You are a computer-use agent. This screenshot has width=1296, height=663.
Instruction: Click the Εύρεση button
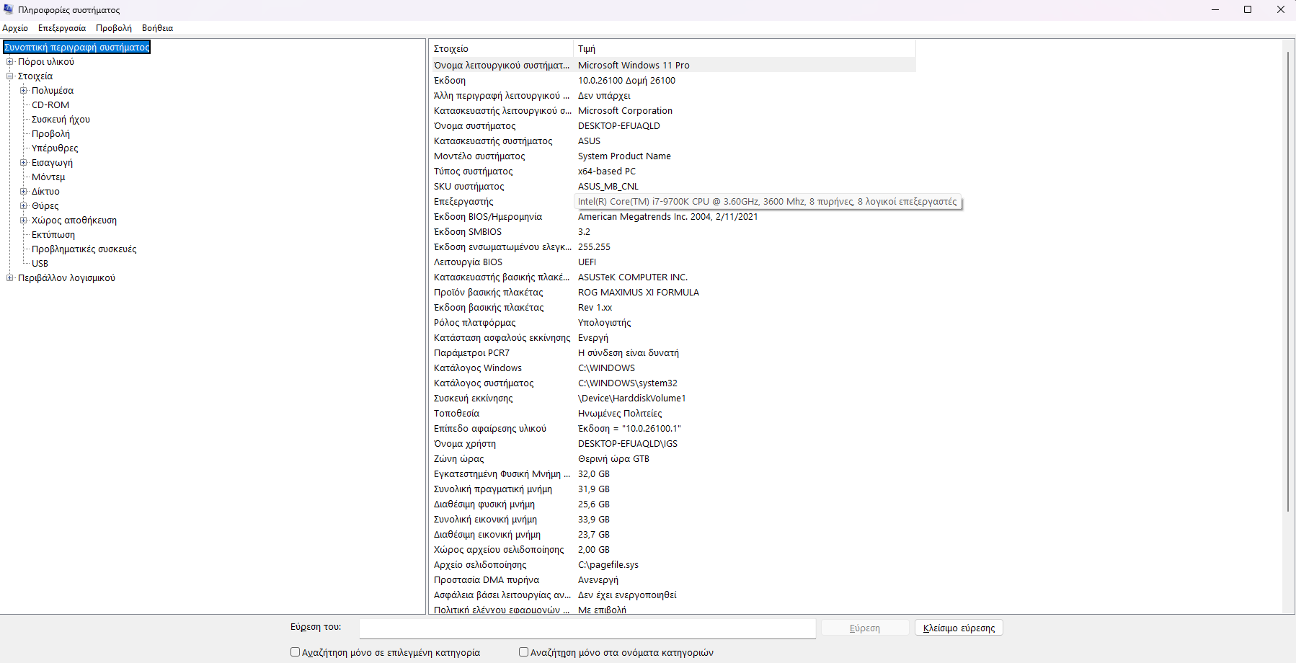(x=865, y=628)
